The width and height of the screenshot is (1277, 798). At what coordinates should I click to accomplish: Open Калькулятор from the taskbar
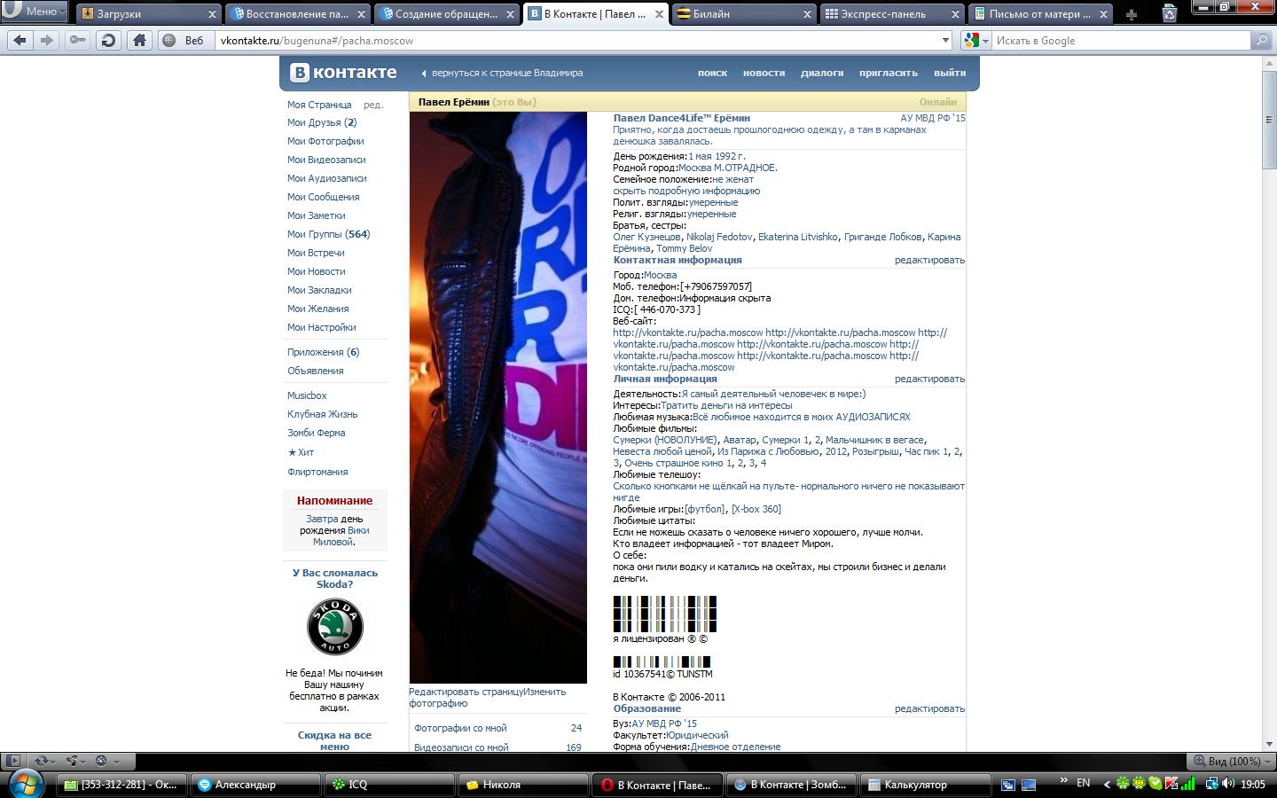point(925,785)
